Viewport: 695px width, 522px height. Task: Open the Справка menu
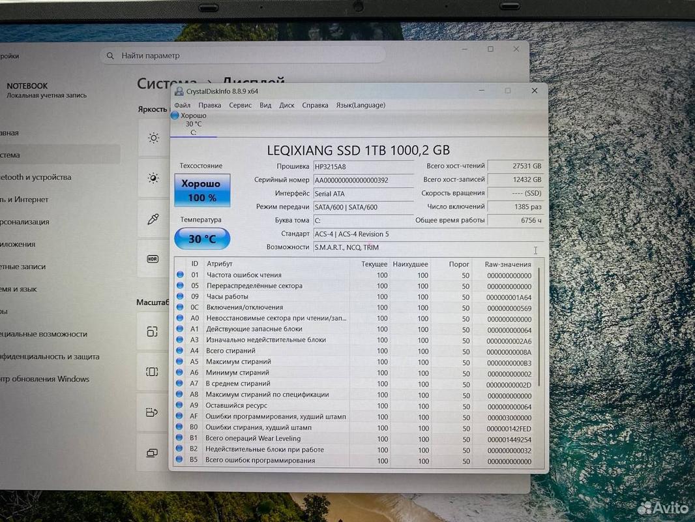[x=315, y=105]
